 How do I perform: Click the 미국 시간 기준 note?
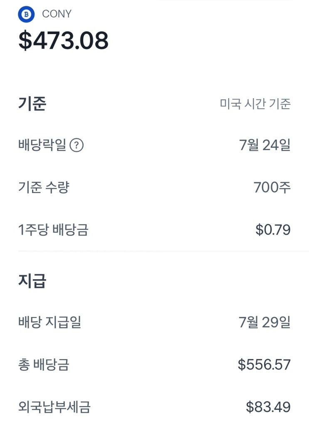(x=255, y=104)
